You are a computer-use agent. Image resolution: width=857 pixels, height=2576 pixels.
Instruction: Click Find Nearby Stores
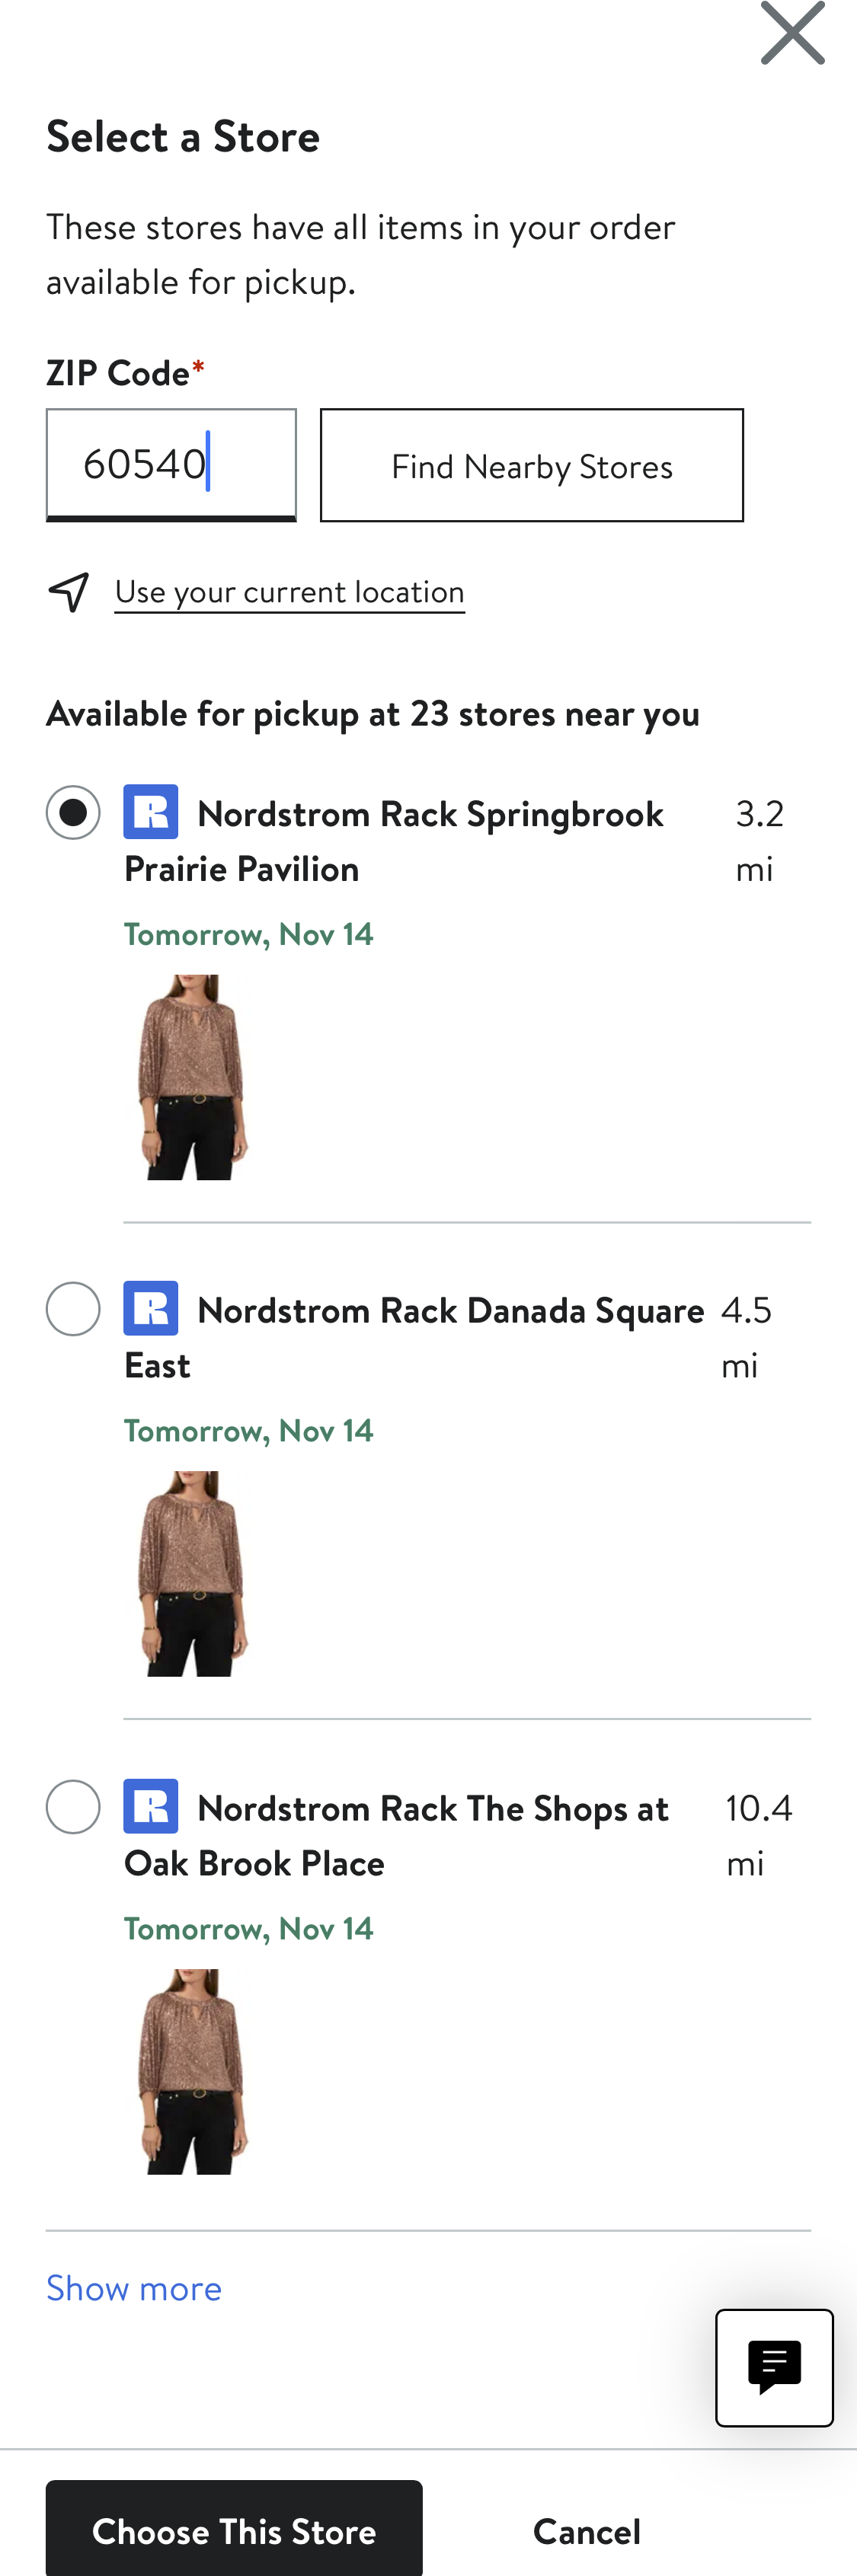click(x=531, y=465)
